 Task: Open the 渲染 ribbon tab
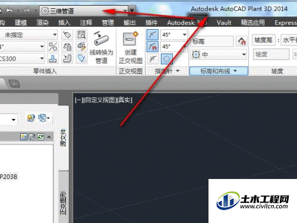[x=42, y=23]
